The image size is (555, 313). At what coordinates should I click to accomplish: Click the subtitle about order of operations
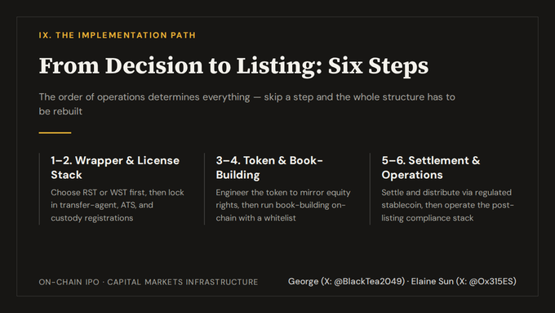pos(247,104)
